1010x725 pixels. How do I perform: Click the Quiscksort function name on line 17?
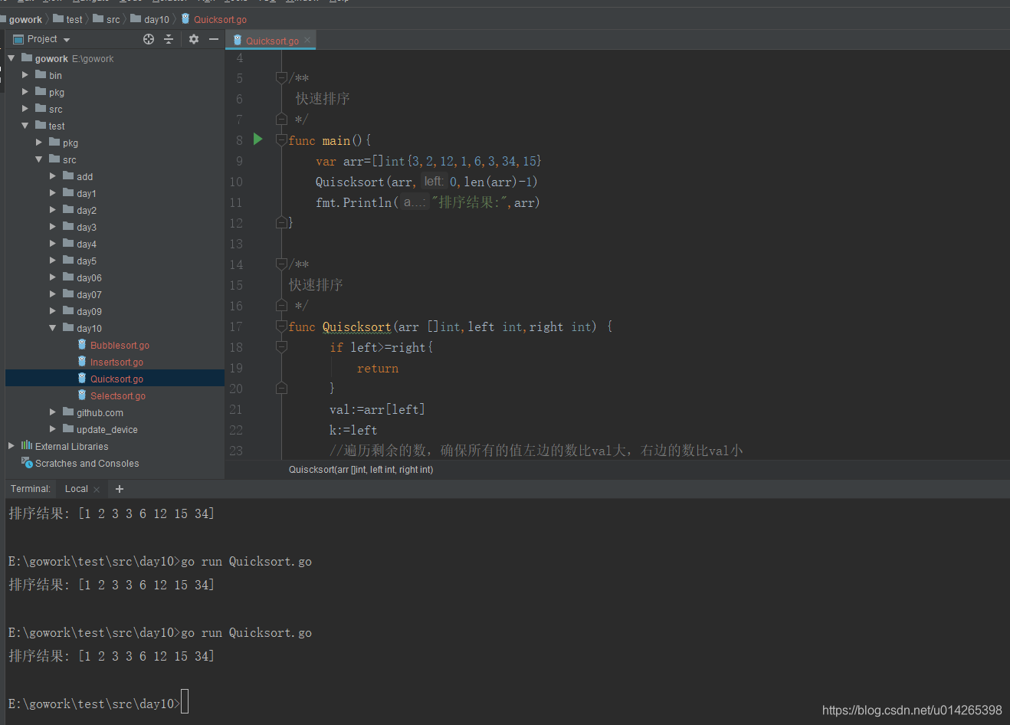coord(356,327)
